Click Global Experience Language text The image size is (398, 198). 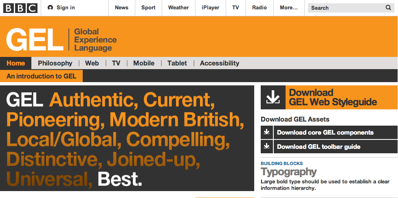click(95, 40)
